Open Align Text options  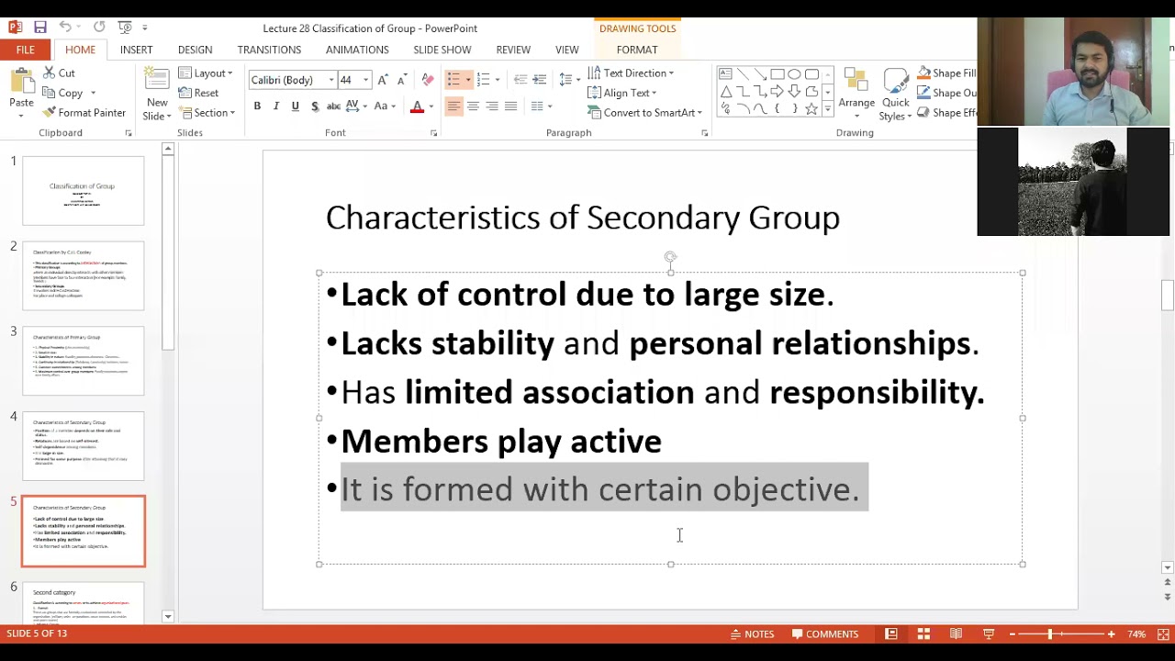click(x=622, y=93)
